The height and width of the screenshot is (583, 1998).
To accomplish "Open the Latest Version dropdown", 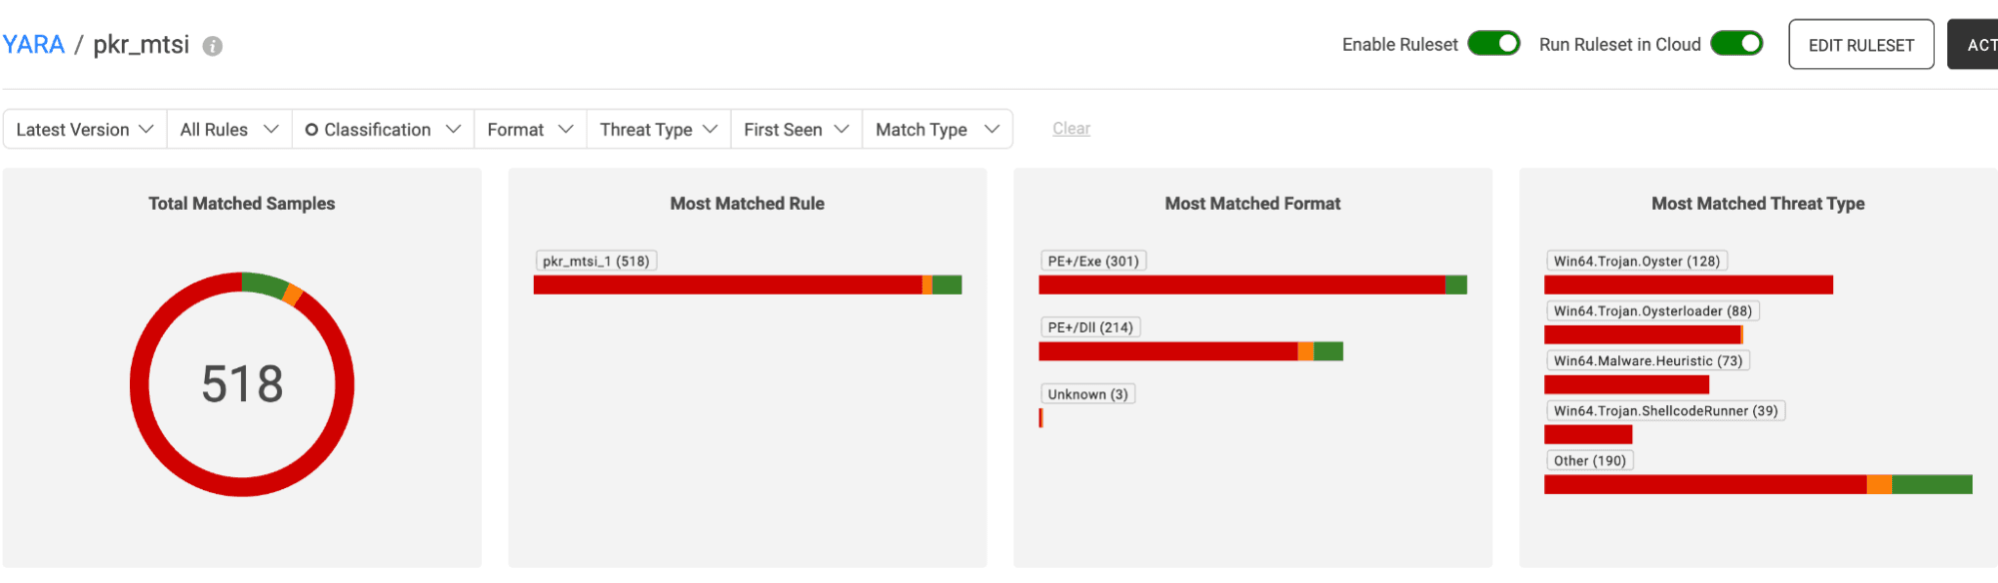I will (85, 130).
